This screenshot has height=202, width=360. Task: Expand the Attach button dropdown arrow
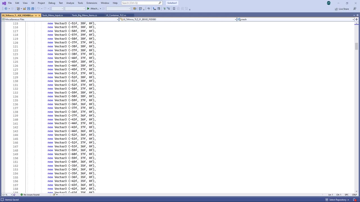(100, 9)
